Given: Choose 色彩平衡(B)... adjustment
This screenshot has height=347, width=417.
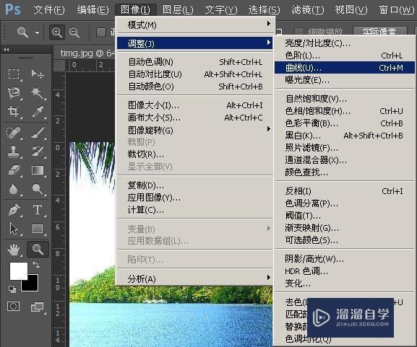Looking at the screenshot, I should [x=345, y=123].
